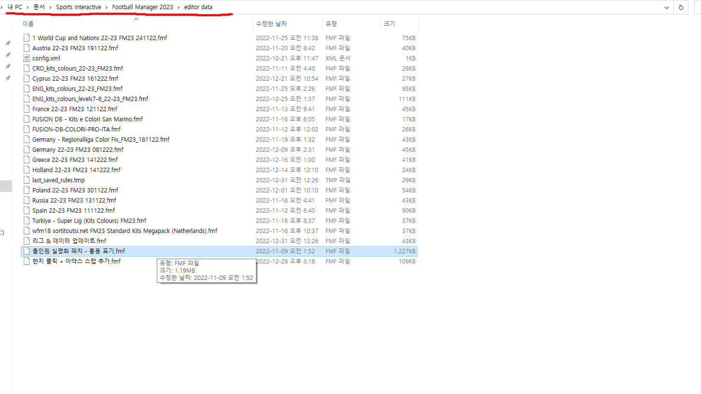
Task: Expand chevron after 내 PC breadcrumb
Action: (28, 7)
